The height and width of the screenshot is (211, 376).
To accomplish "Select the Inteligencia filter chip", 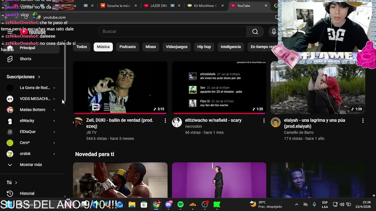I will pyautogui.click(x=231, y=47).
